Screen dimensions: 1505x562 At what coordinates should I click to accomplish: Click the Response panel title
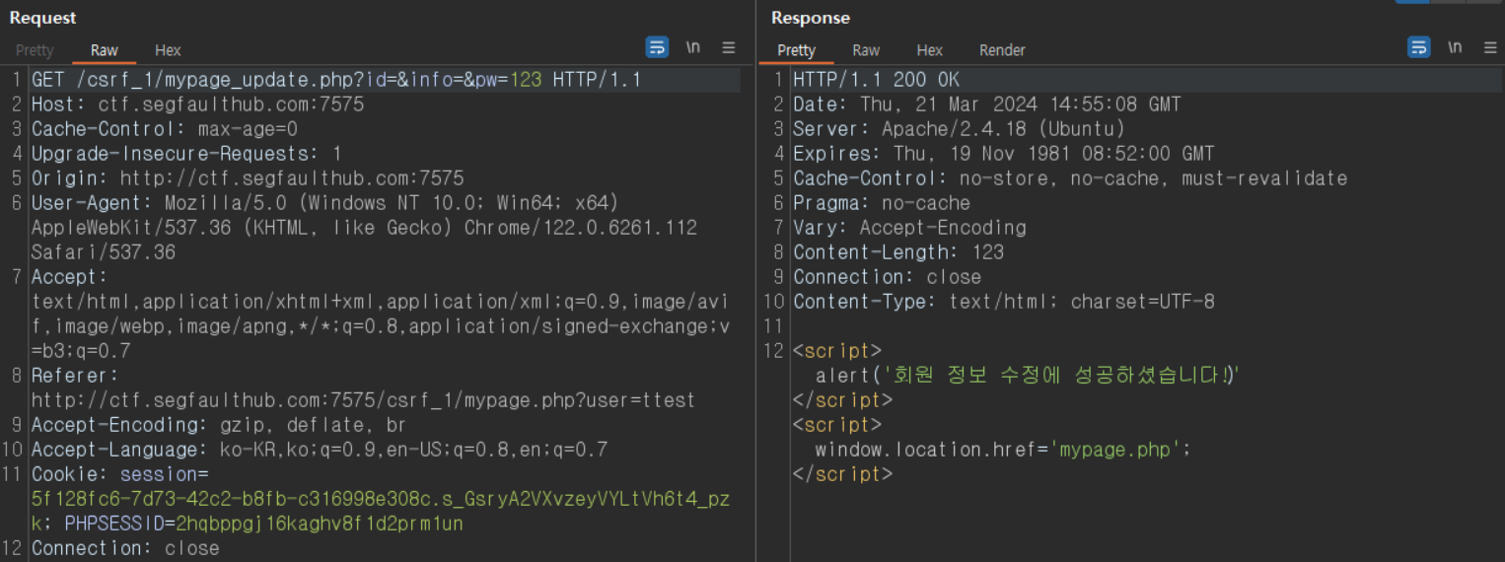810,18
